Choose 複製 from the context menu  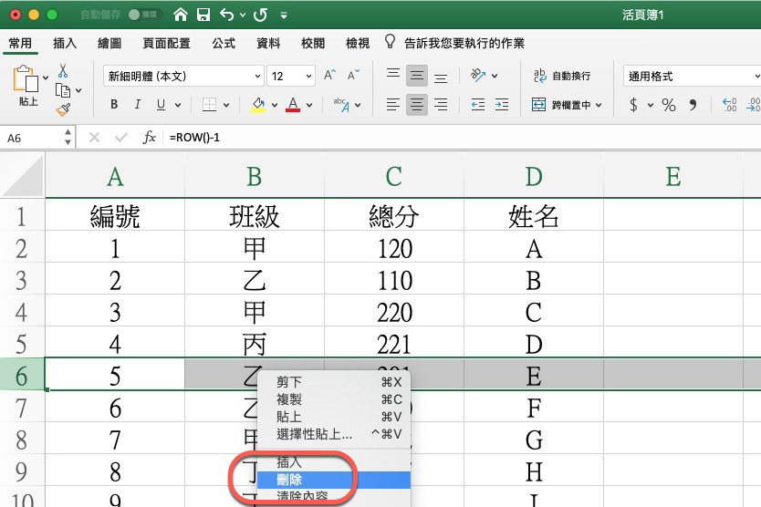[334, 399]
